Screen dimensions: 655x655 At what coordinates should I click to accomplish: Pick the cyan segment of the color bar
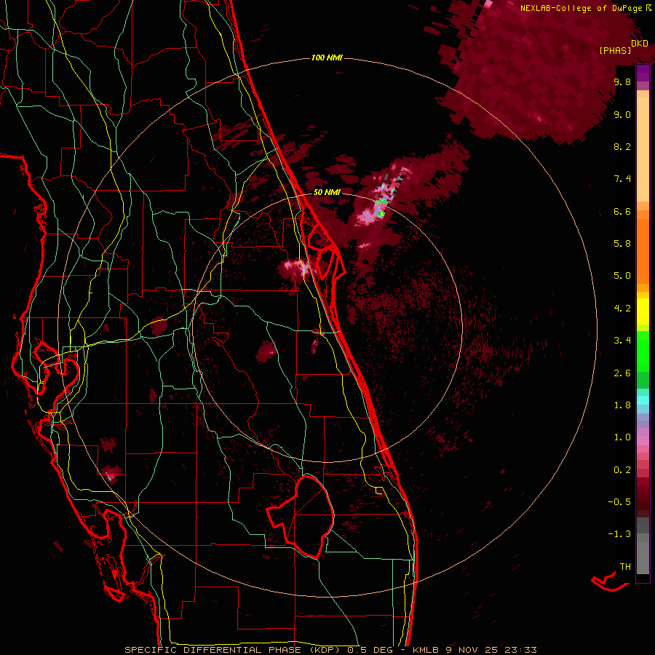click(x=643, y=400)
